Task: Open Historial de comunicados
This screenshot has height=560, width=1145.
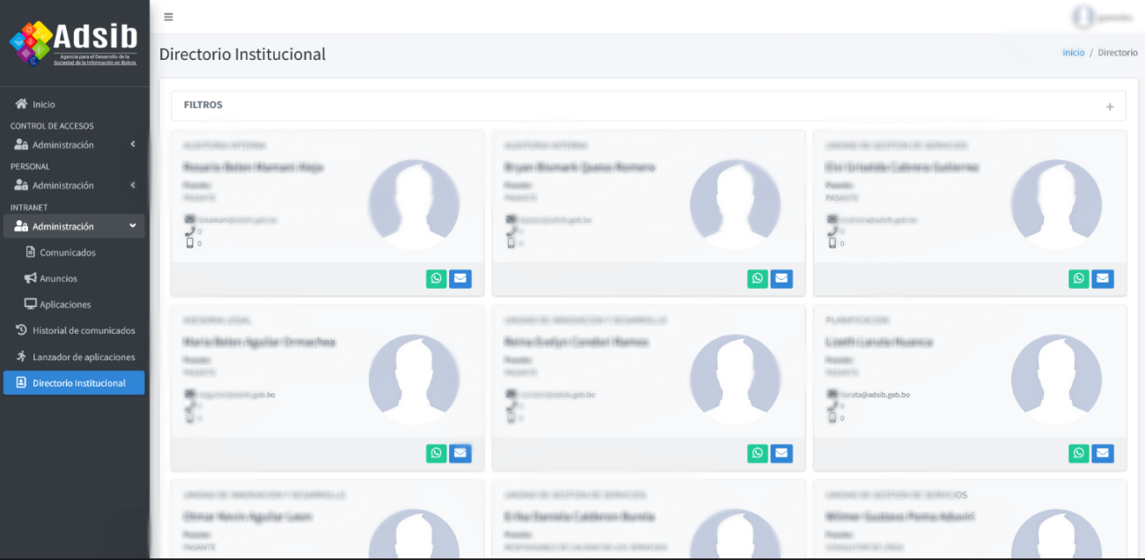Action: pyautogui.click(x=83, y=331)
